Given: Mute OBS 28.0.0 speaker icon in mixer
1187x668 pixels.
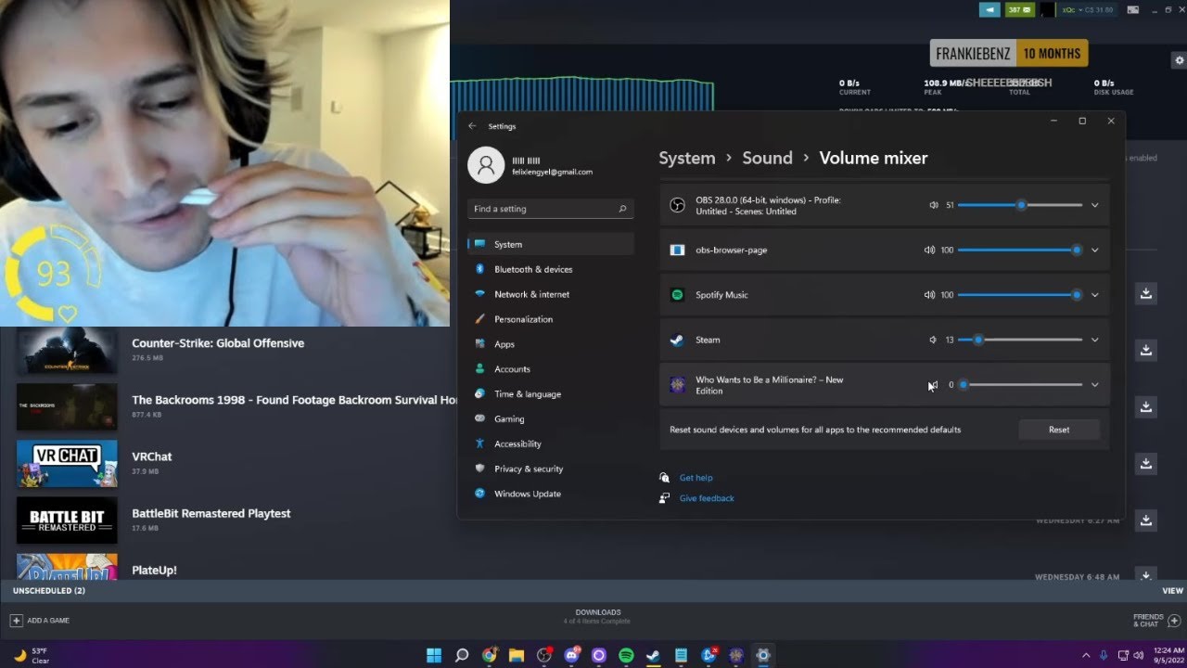Looking at the screenshot, I should pos(934,205).
